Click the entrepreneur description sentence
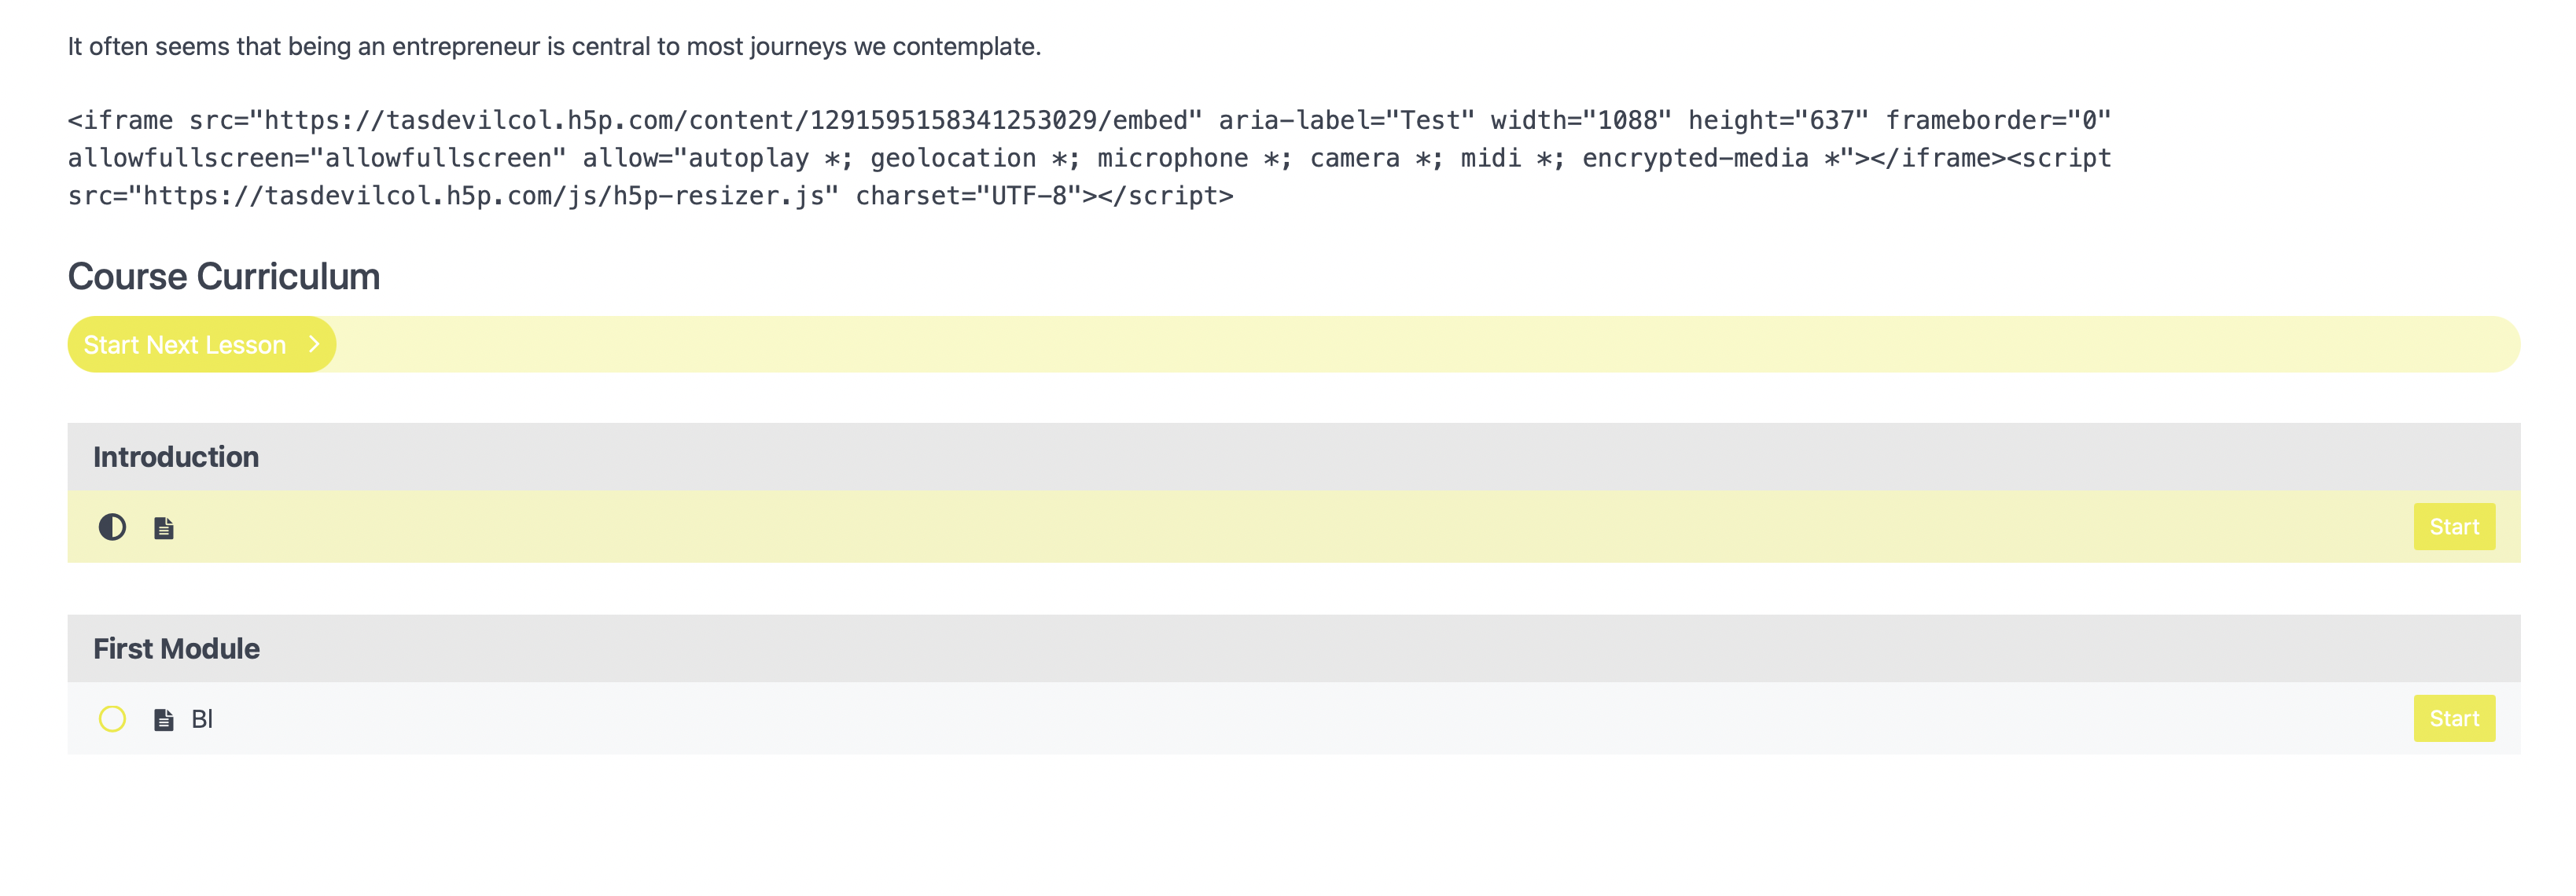2576x896 pixels. click(x=554, y=47)
